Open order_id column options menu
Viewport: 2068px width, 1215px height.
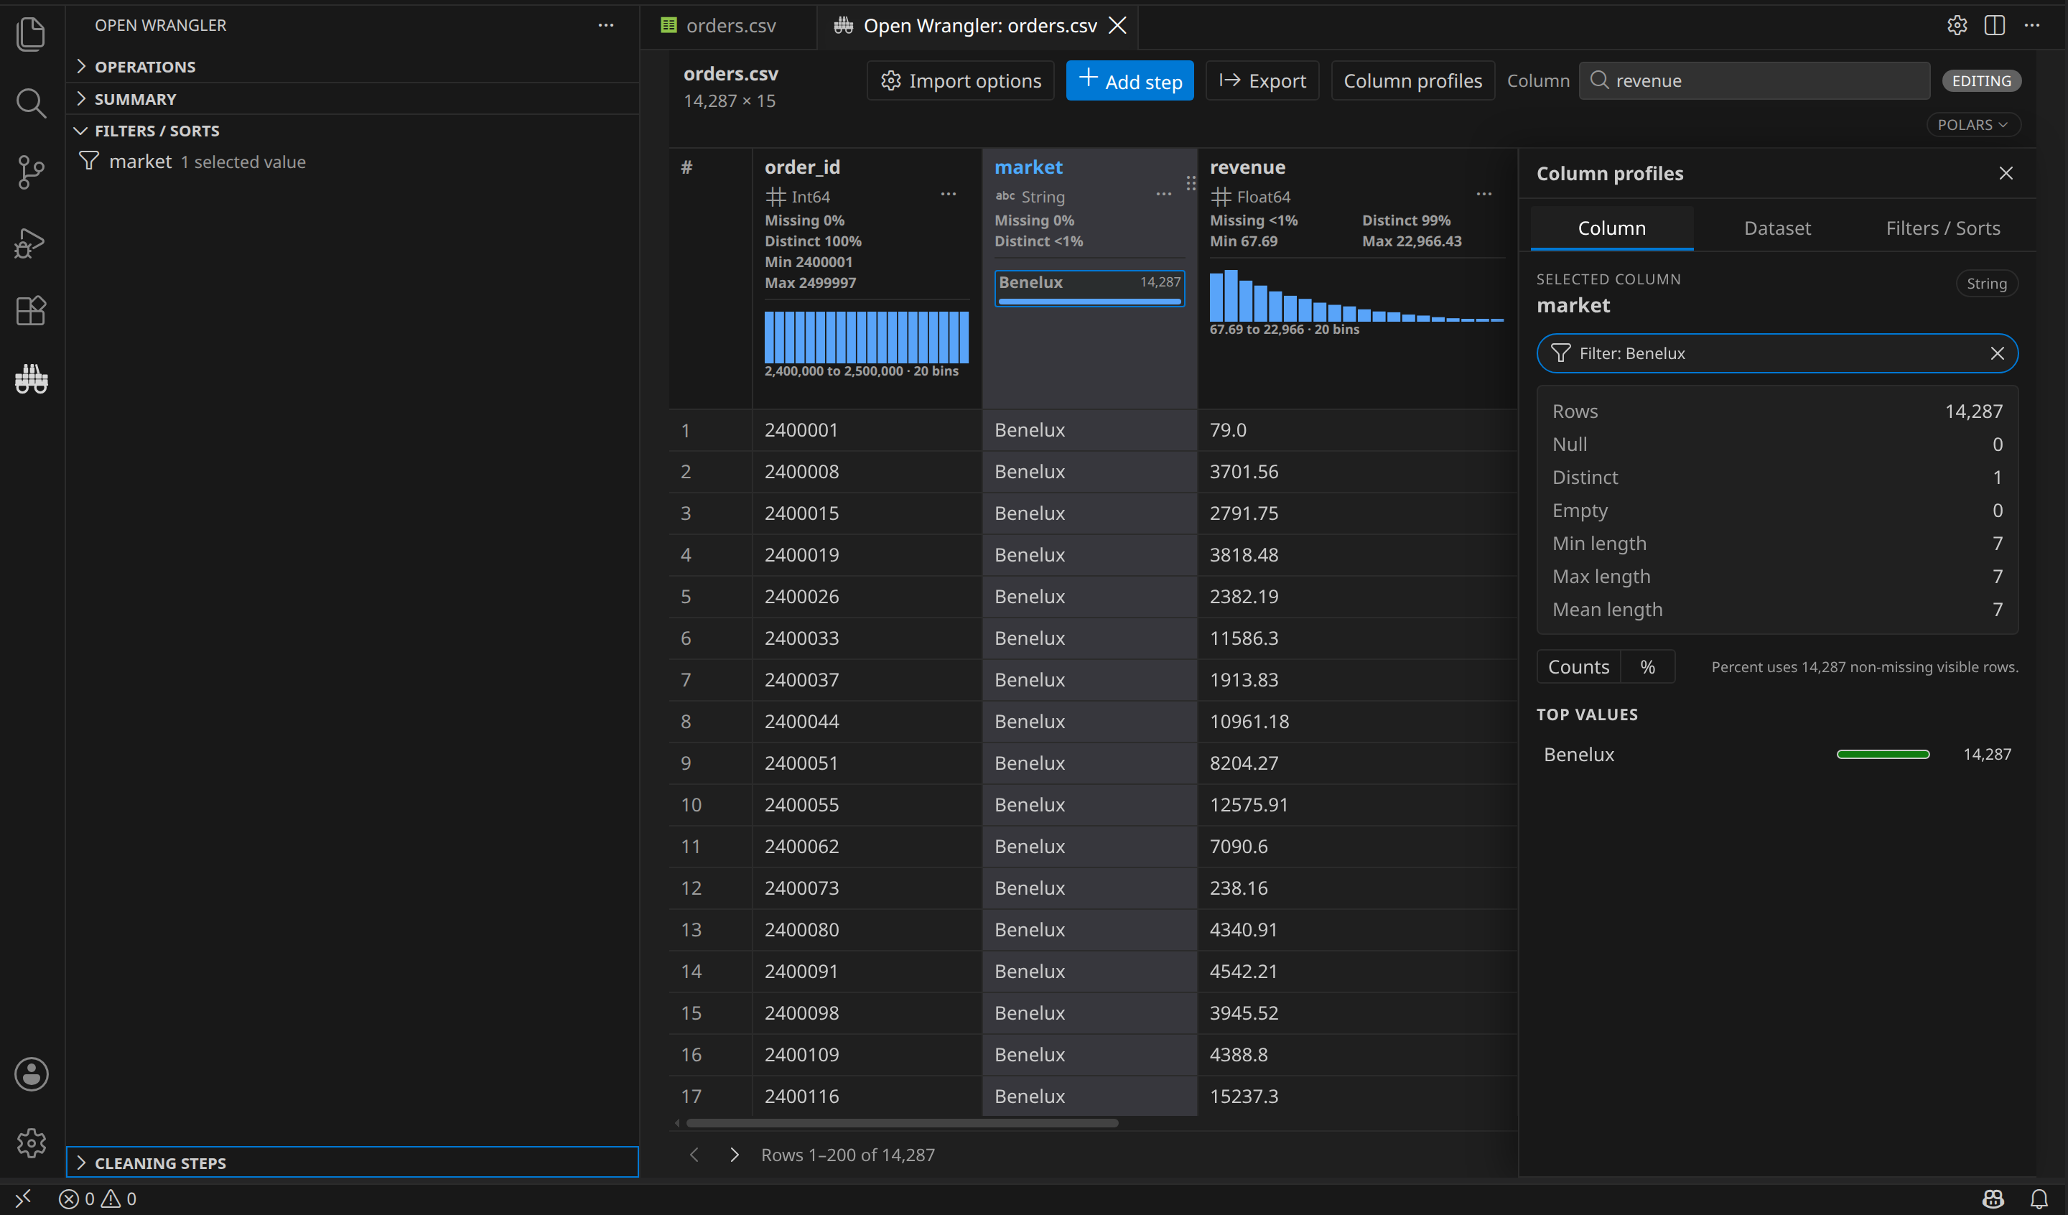948,195
